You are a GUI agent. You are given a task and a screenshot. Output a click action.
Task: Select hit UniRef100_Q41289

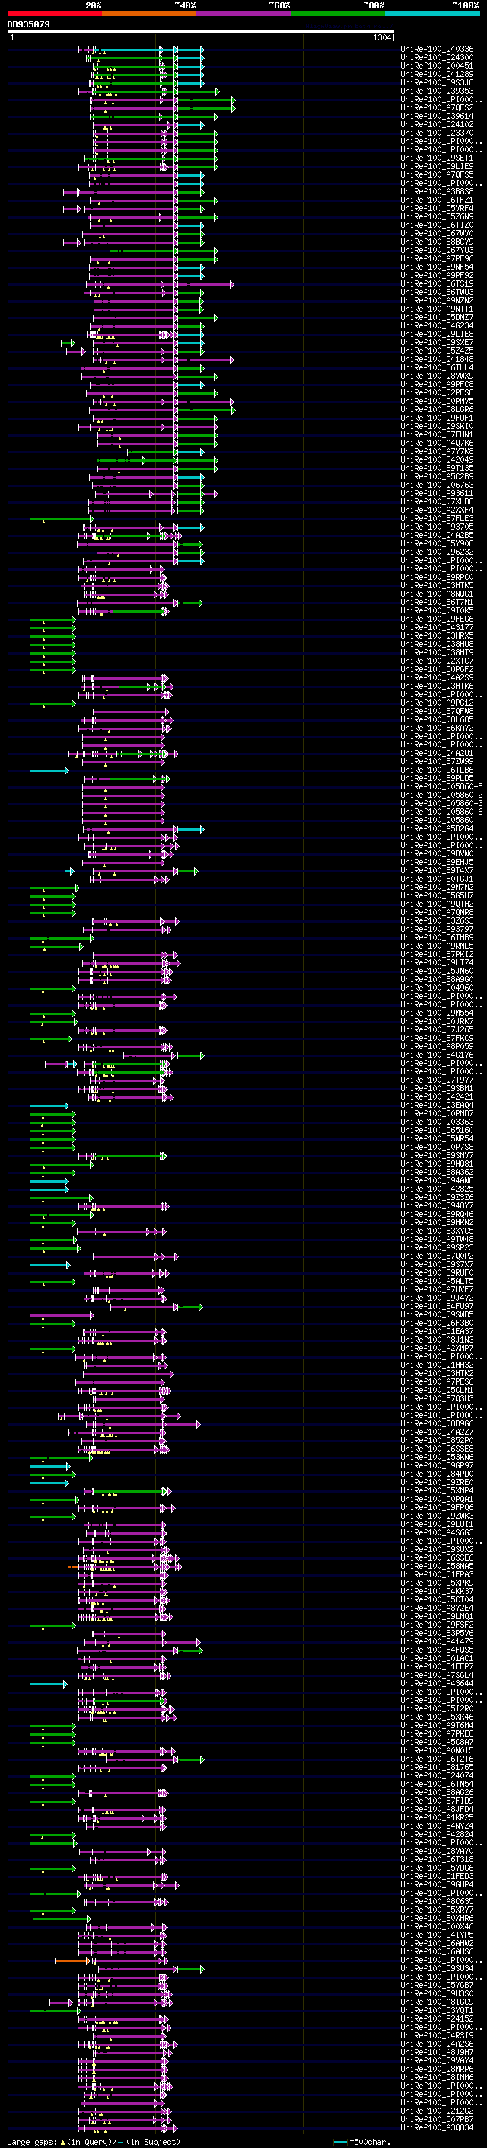tap(437, 74)
